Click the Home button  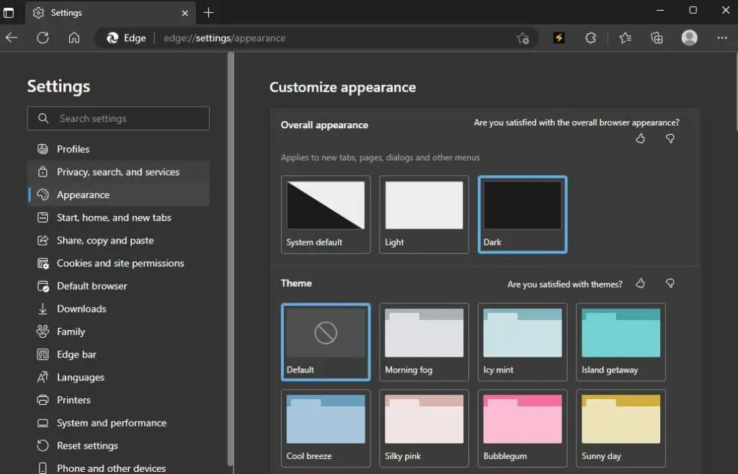click(74, 37)
